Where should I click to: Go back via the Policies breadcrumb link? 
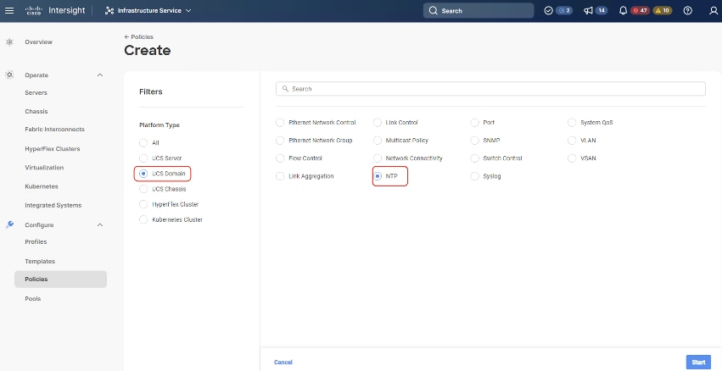point(138,36)
